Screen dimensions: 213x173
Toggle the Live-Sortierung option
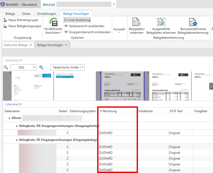tap(77, 20)
